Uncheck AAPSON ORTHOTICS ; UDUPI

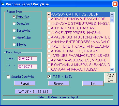pyautogui.click(x=49, y=14)
